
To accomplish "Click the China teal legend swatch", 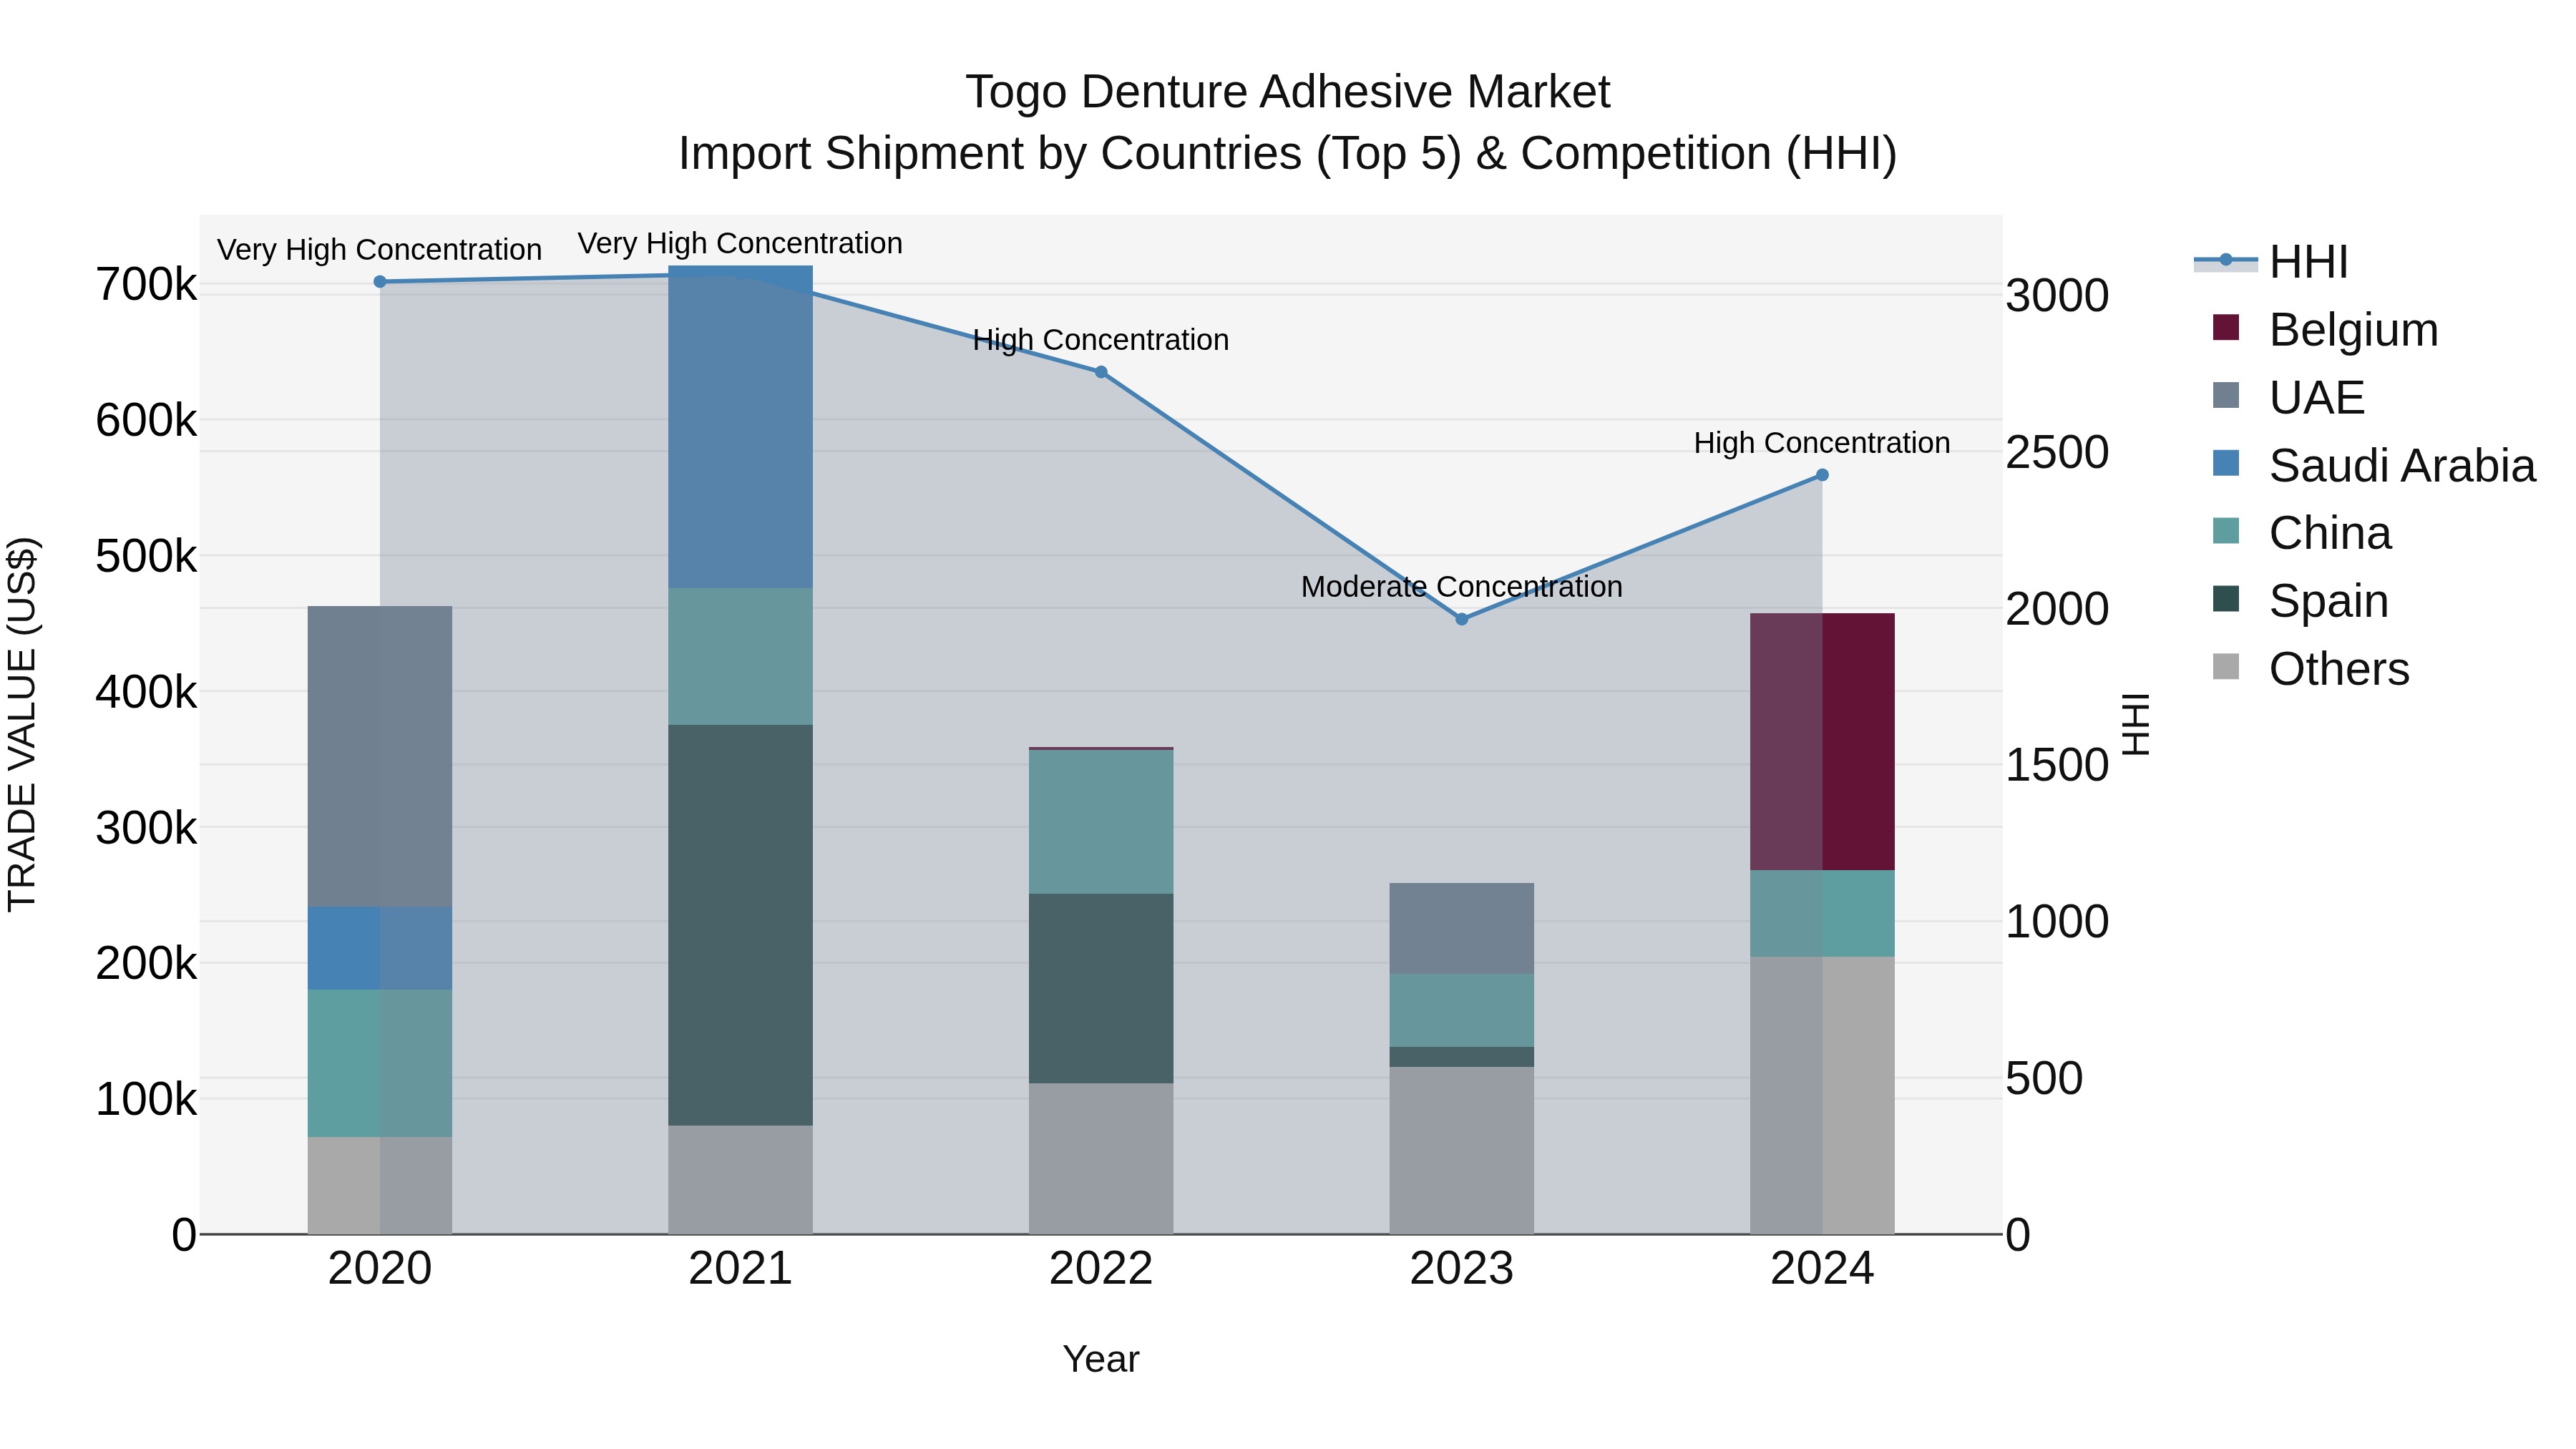I will tap(2226, 530).
